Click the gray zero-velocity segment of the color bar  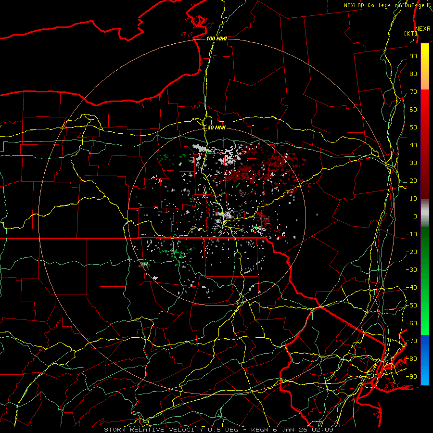tap(425, 213)
